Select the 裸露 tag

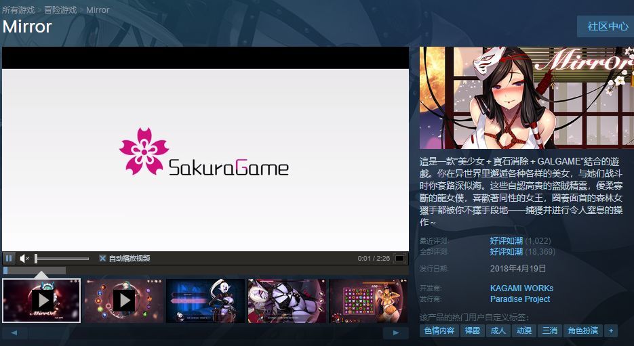[x=472, y=330]
